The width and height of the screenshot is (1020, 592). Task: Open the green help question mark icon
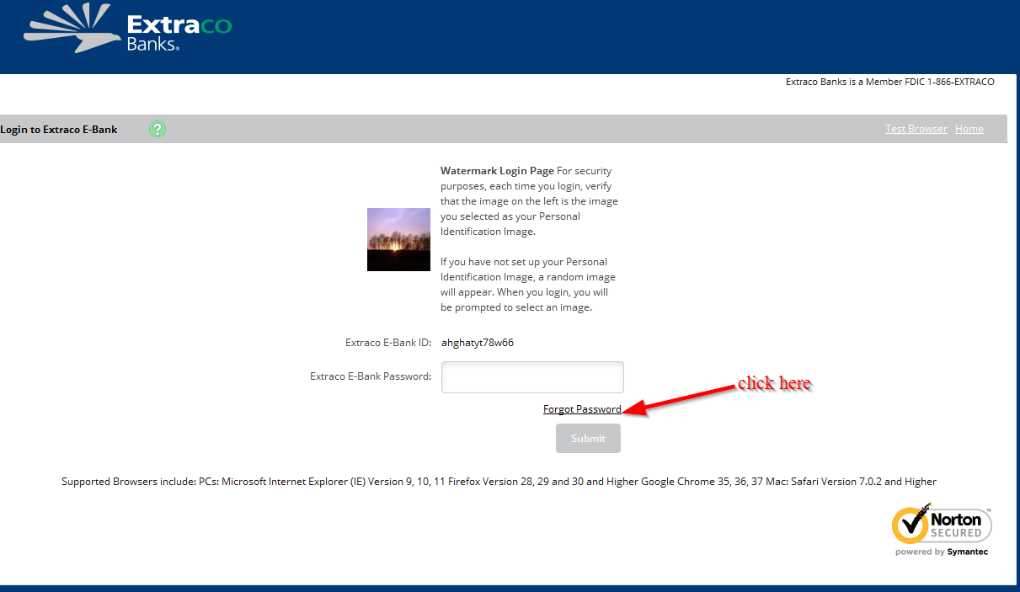(x=158, y=129)
